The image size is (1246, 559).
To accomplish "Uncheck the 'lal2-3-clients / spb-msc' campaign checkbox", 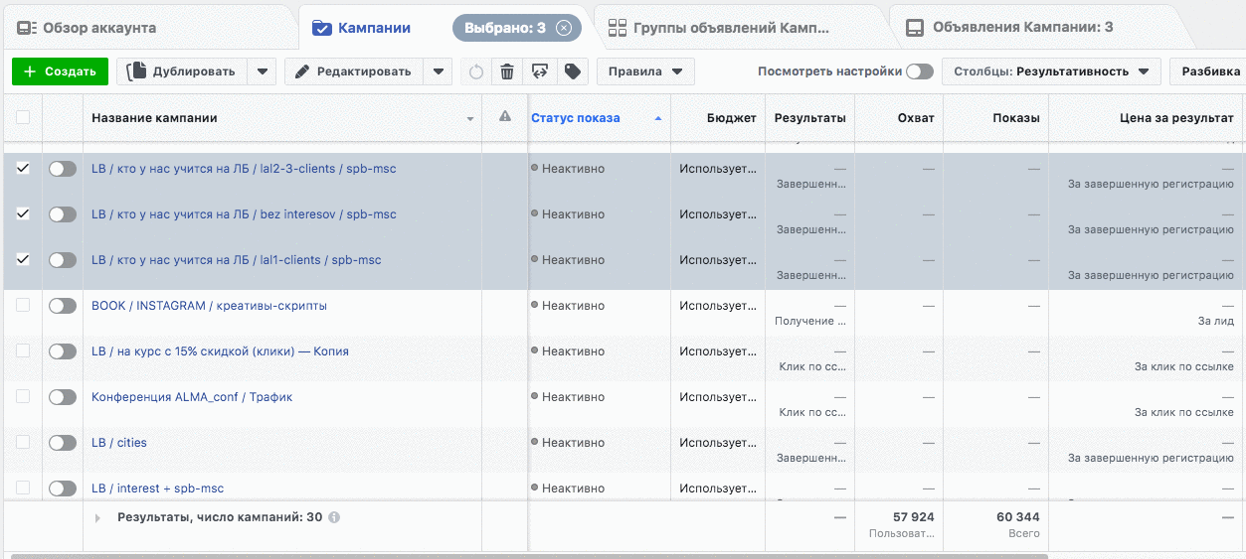I will (x=23, y=169).
